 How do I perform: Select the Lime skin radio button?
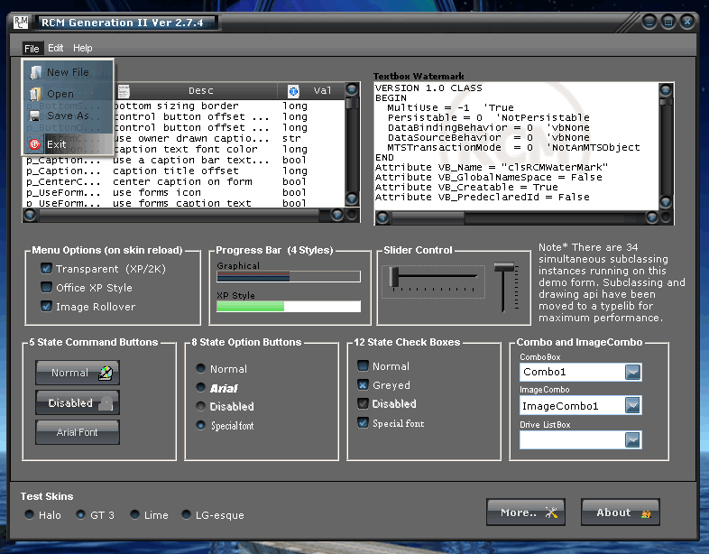[x=134, y=515]
